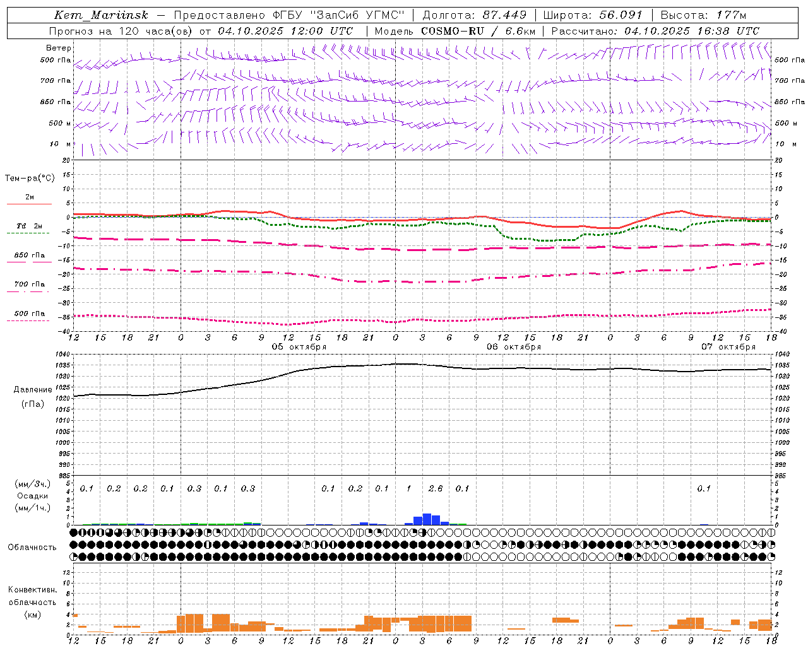Image resolution: width=808 pixels, height=646 pixels.
Task: Click the '2м' temperature legend entry
Action: [30, 197]
